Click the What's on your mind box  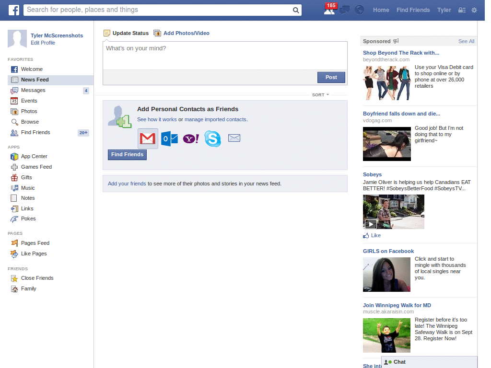225,56
